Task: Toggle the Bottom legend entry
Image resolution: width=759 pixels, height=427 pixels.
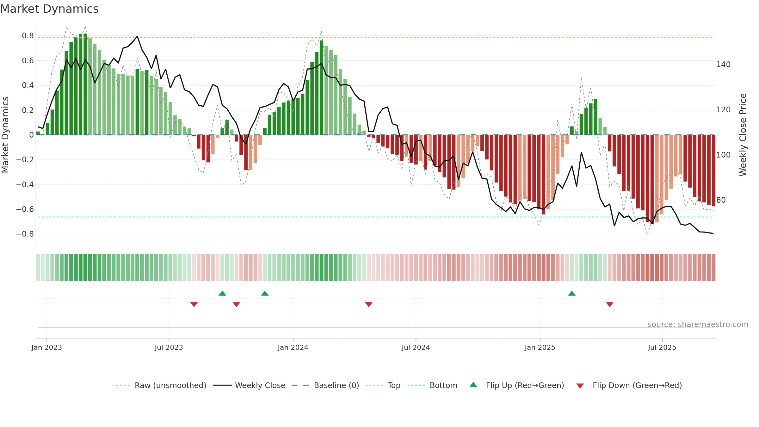Action: click(432, 385)
